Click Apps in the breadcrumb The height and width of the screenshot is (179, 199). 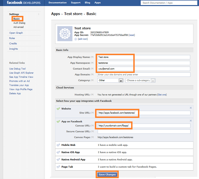56,14
